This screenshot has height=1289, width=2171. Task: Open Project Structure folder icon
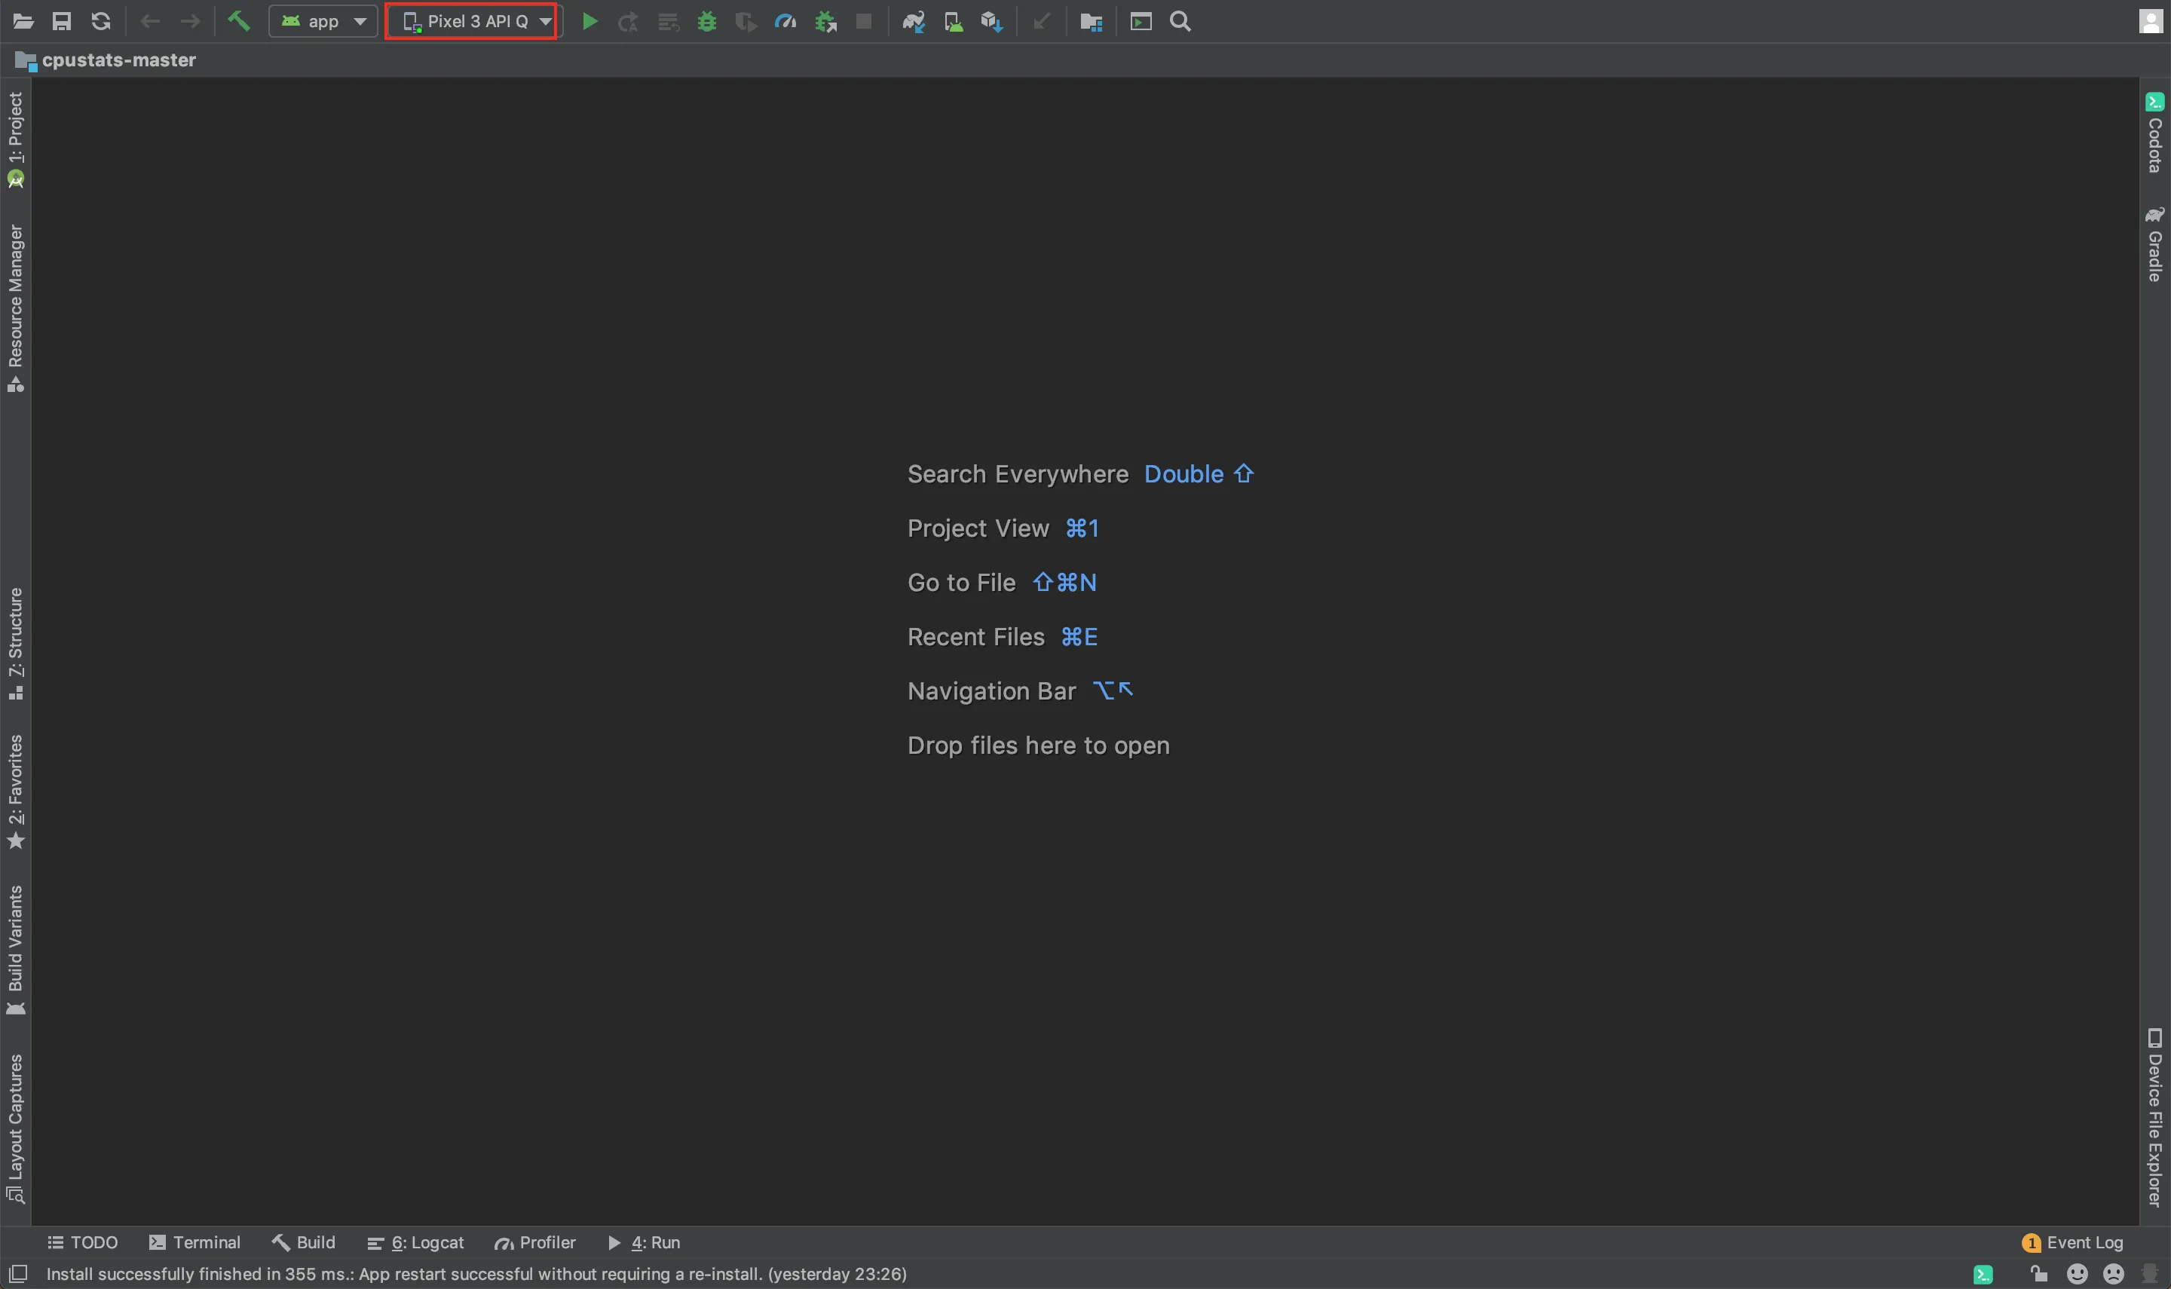coord(1091,22)
